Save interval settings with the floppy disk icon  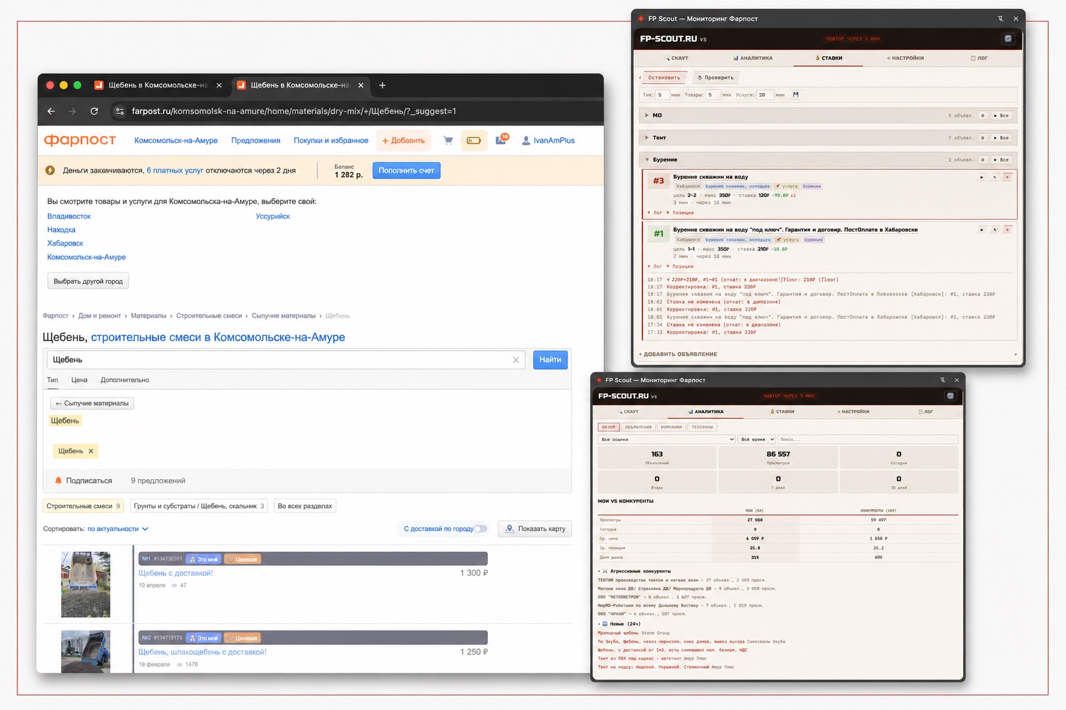tap(795, 95)
